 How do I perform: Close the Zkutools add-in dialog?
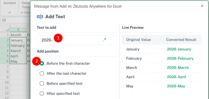(x=202, y=6)
